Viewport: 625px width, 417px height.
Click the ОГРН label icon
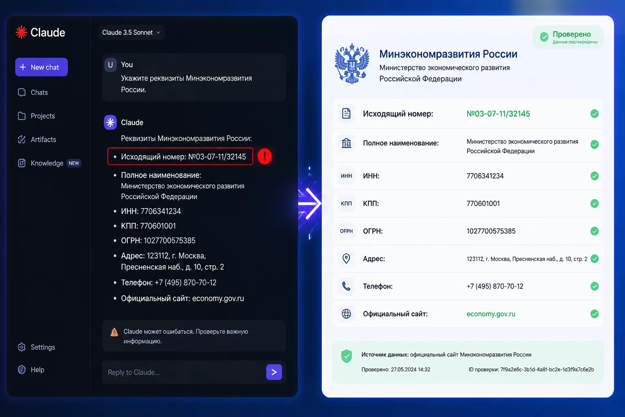pos(346,231)
